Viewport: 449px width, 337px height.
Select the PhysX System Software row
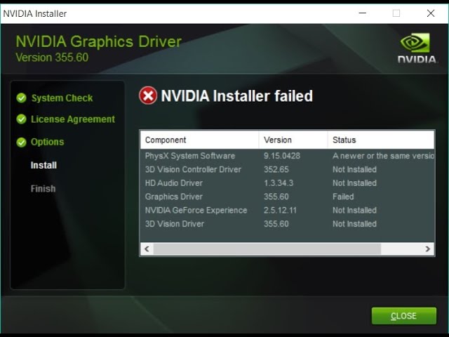(x=287, y=156)
